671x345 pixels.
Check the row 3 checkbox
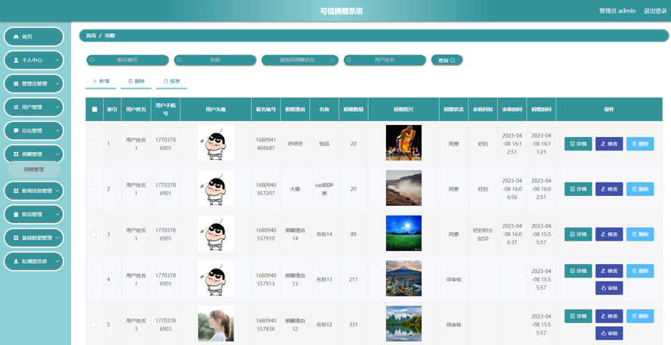[x=94, y=235]
